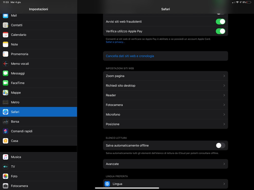
Task: Enable Salva automaticamente offline switch
Action: [220, 145]
